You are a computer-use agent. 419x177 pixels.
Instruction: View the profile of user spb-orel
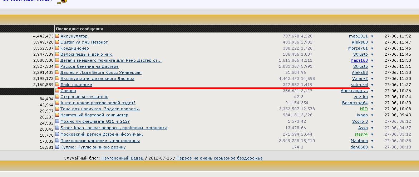click(359, 85)
